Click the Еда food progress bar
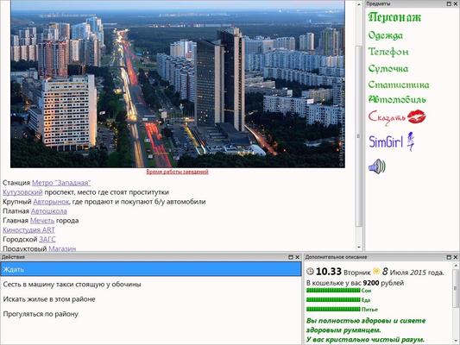Viewport: 460px width, 345px height. click(x=333, y=299)
